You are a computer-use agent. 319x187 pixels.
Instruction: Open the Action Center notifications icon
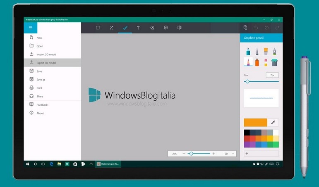(277, 164)
